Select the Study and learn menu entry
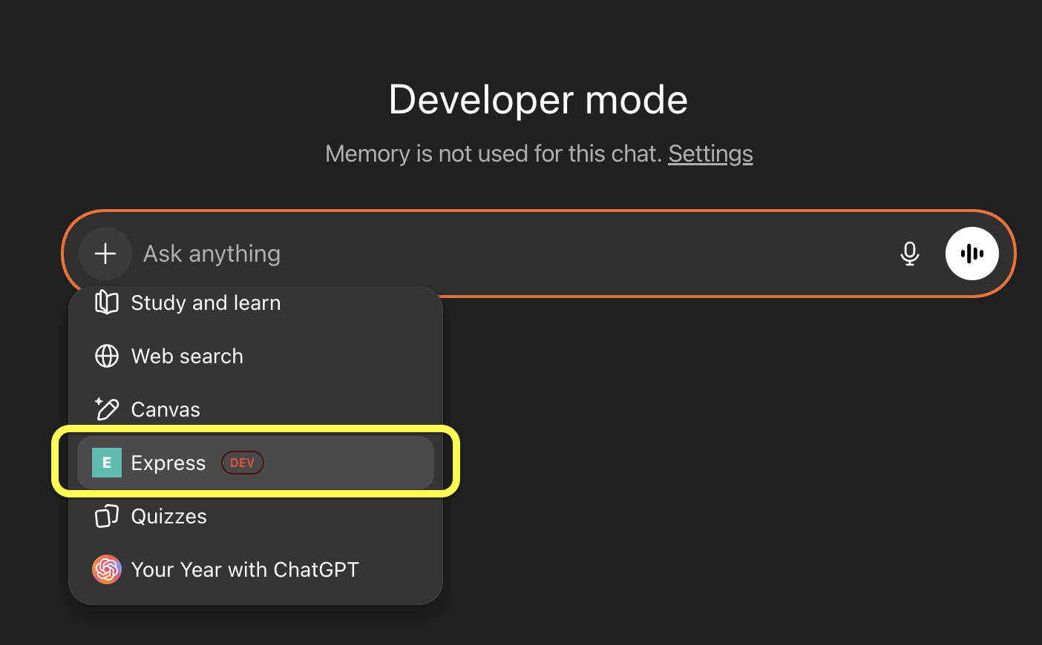The height and width of the screenshot is (645, 1042). click(x=206, y=303)
